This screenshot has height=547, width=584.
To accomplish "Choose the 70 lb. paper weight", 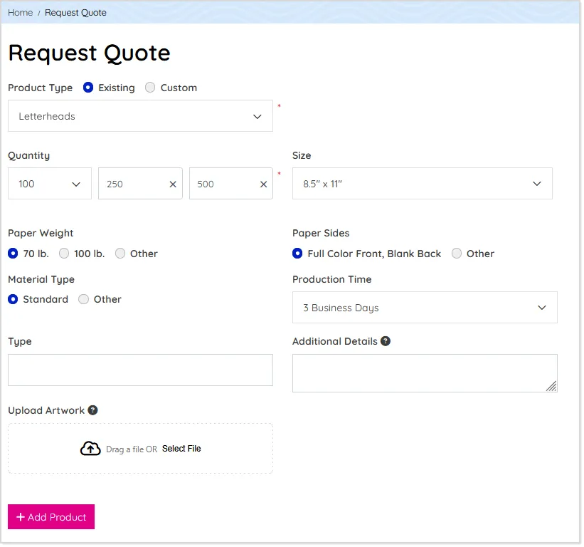I will [x=13, y=254].
